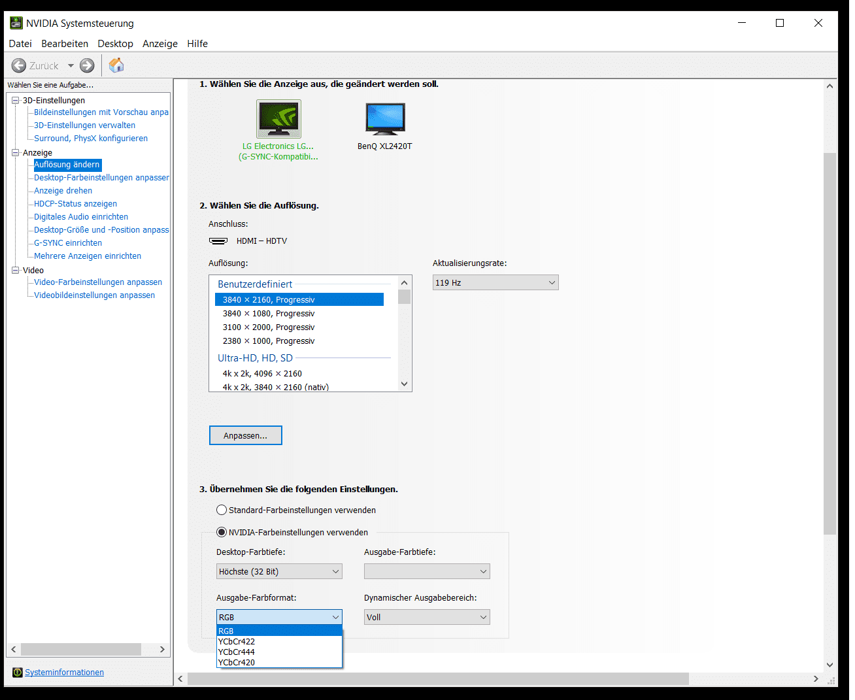Select 4k x 2k, 3840 × 2160 (nativ)
This screenshot has width=855, height=700.
(299, 387)
